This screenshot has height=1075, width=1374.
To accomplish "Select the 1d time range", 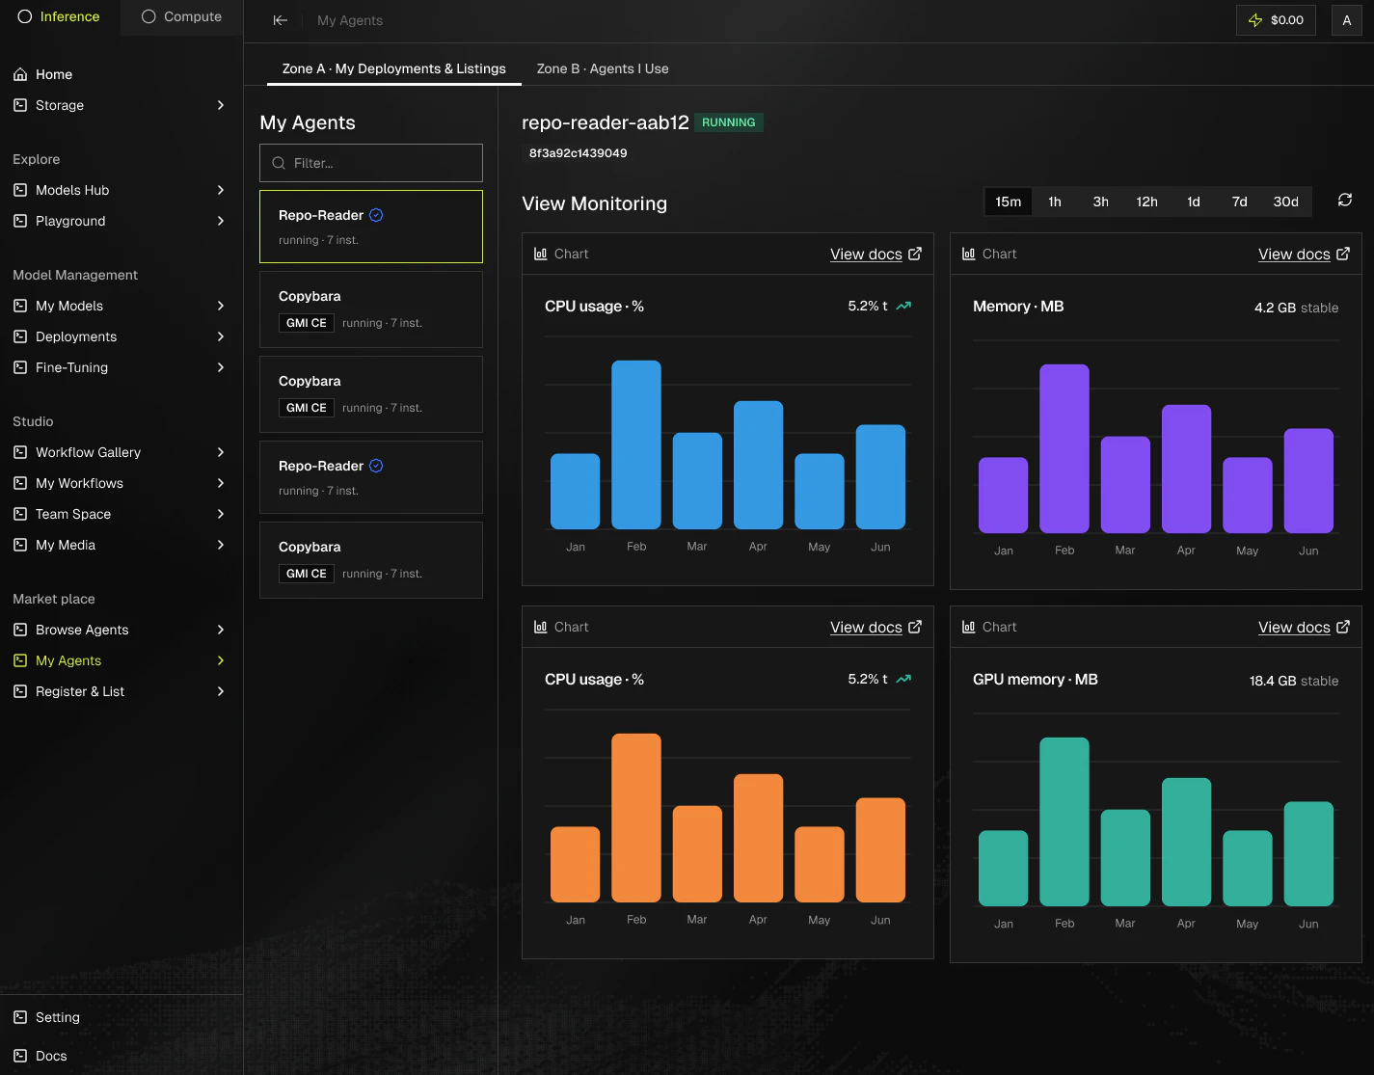I will [1194, 202].
